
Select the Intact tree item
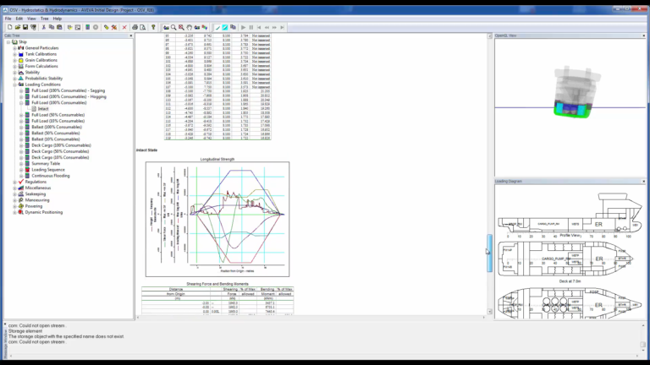43,109
